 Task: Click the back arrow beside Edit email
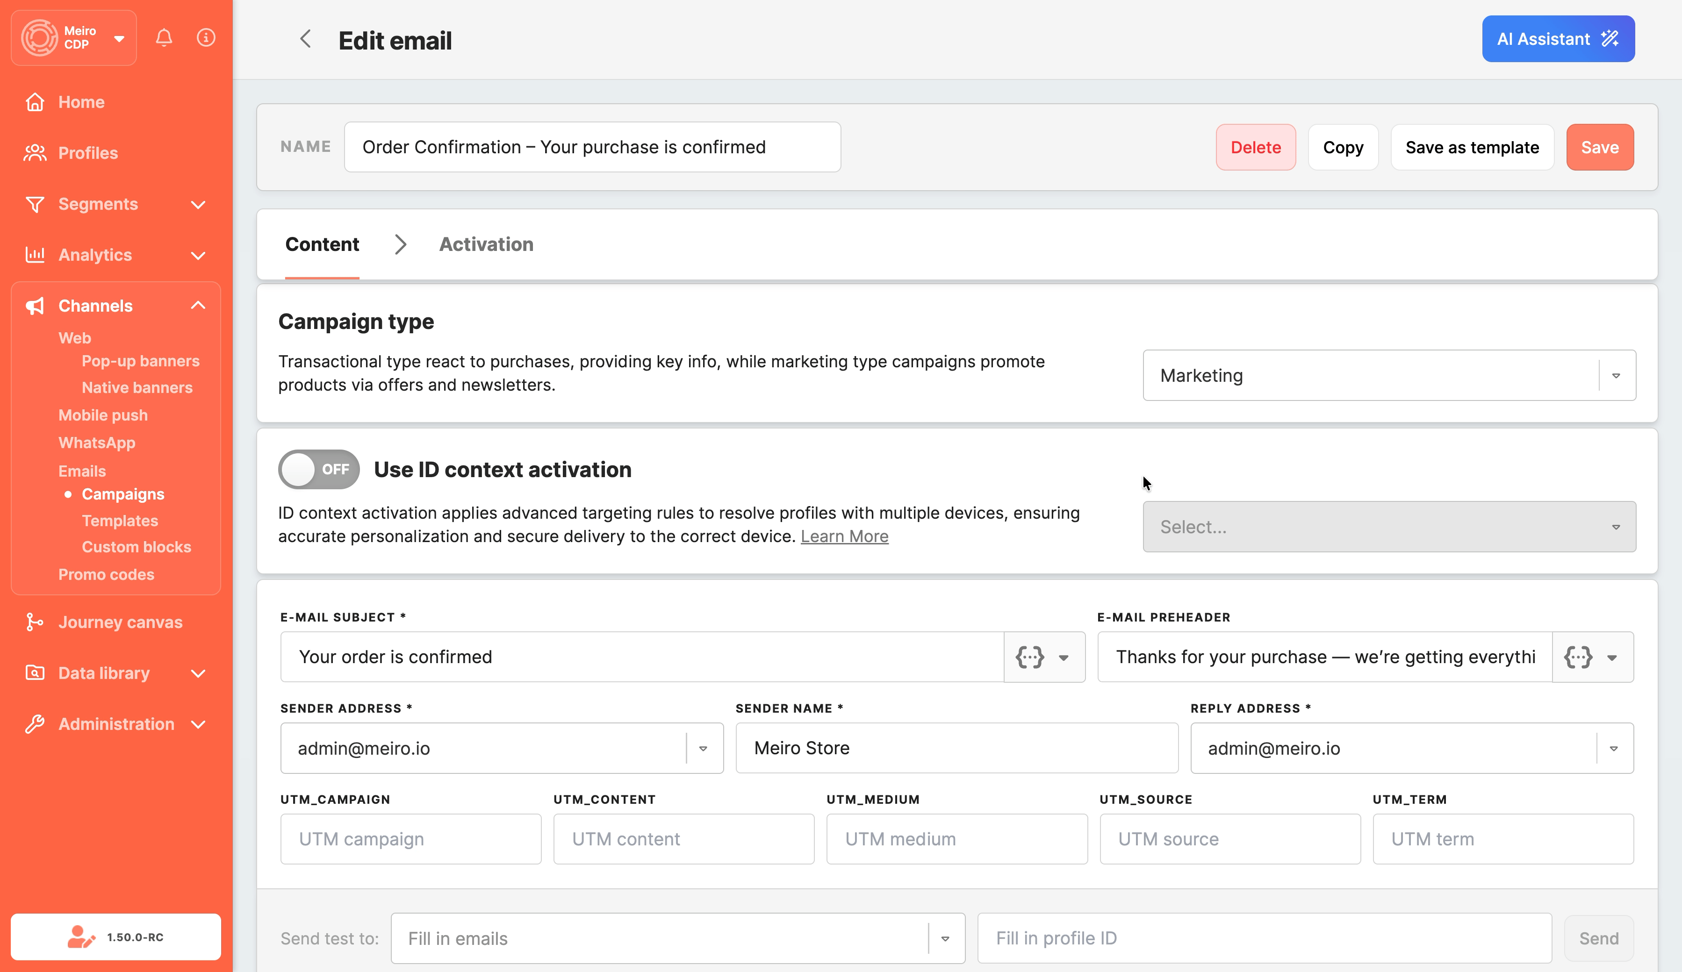pos(306,39)
